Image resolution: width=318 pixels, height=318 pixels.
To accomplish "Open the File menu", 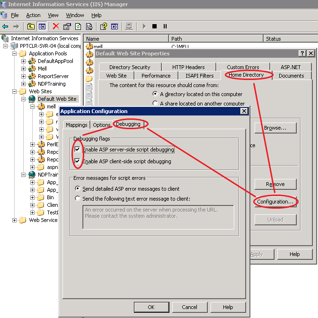I will tap(15, 15).
